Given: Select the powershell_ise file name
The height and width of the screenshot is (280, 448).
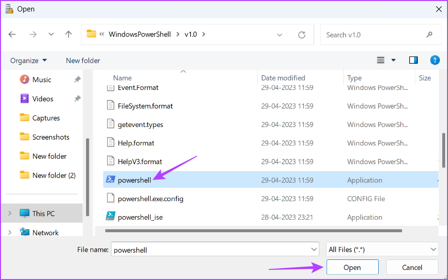Looking at the screenshot, I should [x=140, y=217].
